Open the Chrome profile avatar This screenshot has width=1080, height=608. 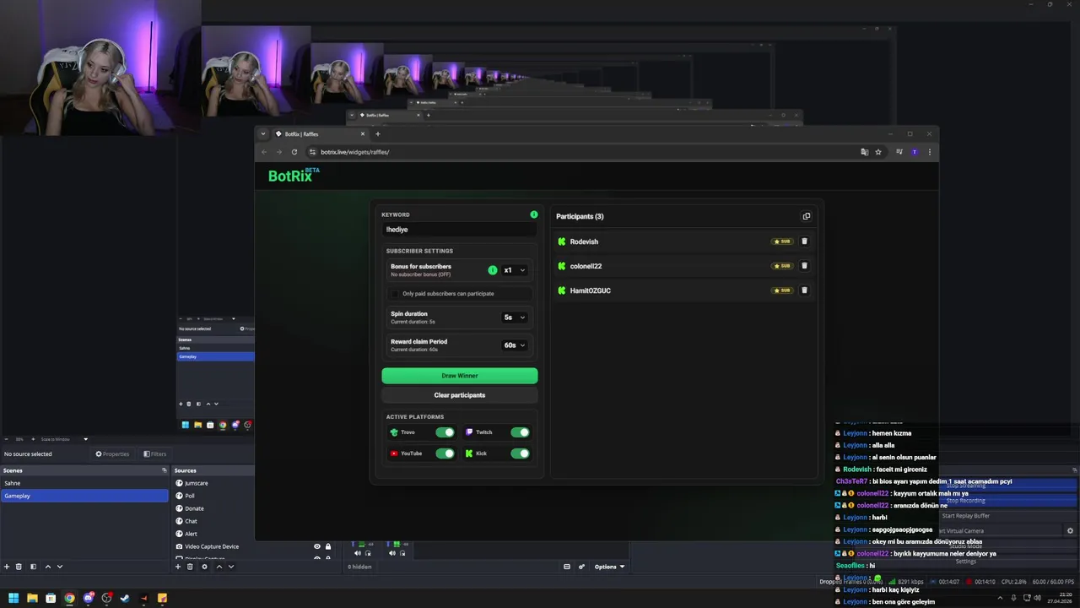point(915,152)
